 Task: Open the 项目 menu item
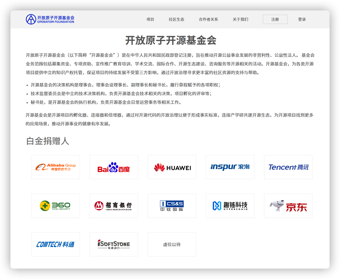pos(150,19)
